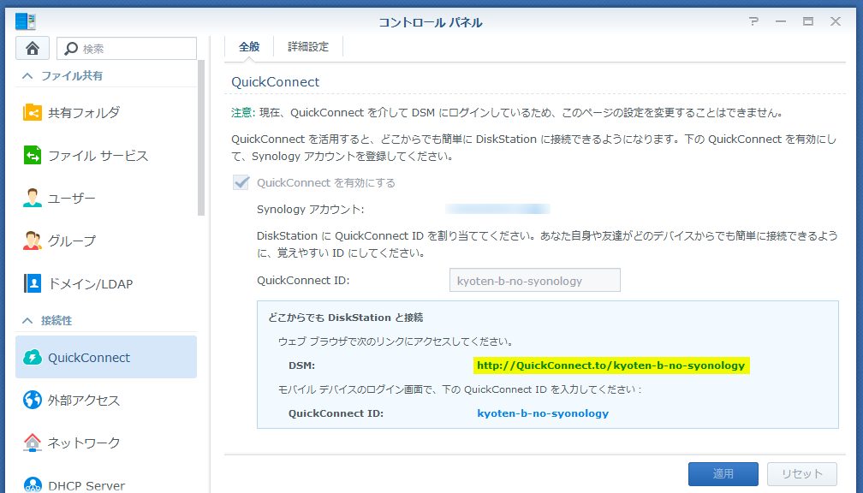Collapse the 接続性 section
This screenshot has height=493, width=863.
[x=27, y=320]
